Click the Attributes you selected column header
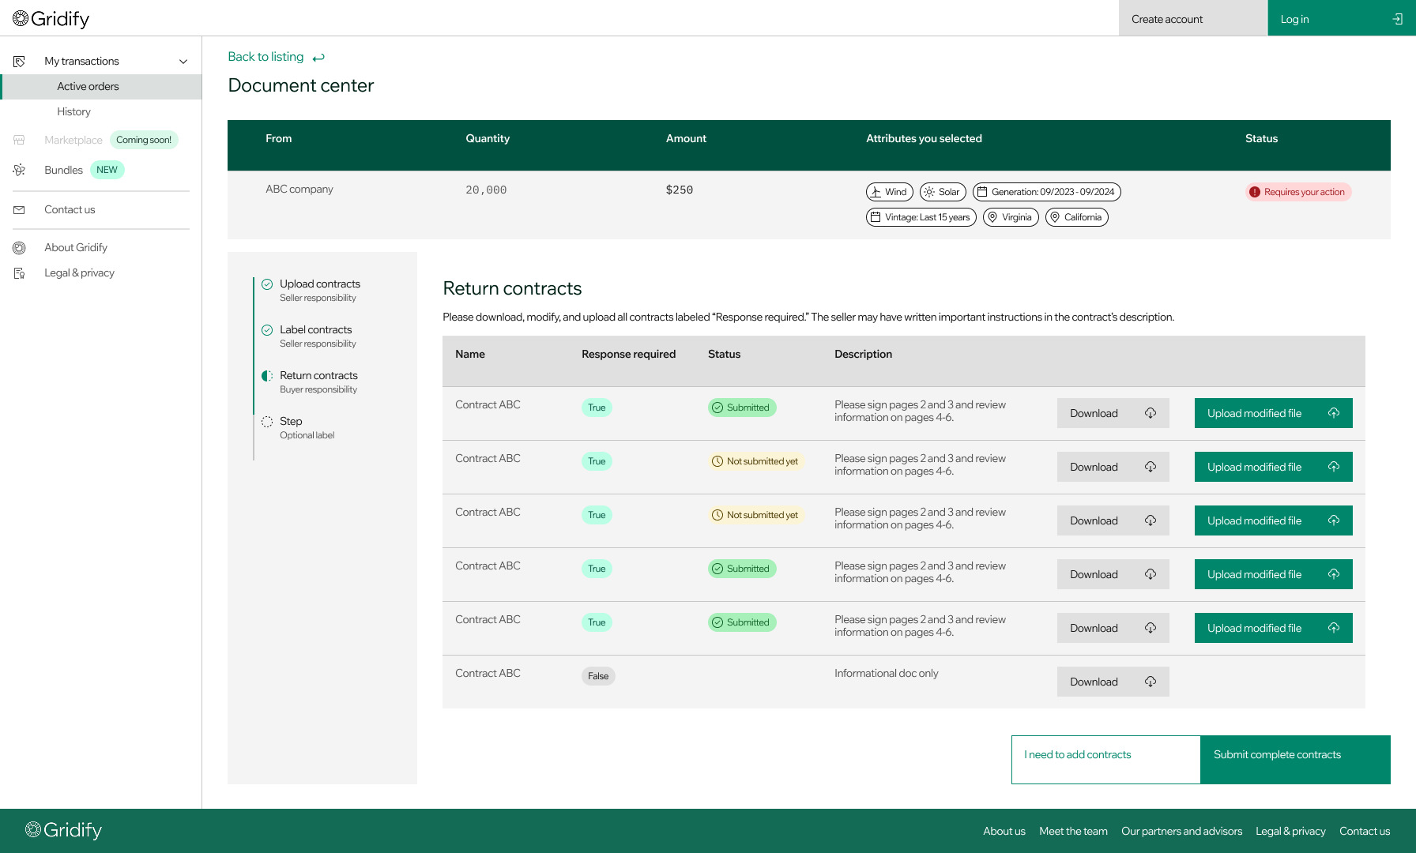This screenshot has width=1416, height=853. [924, 138]
